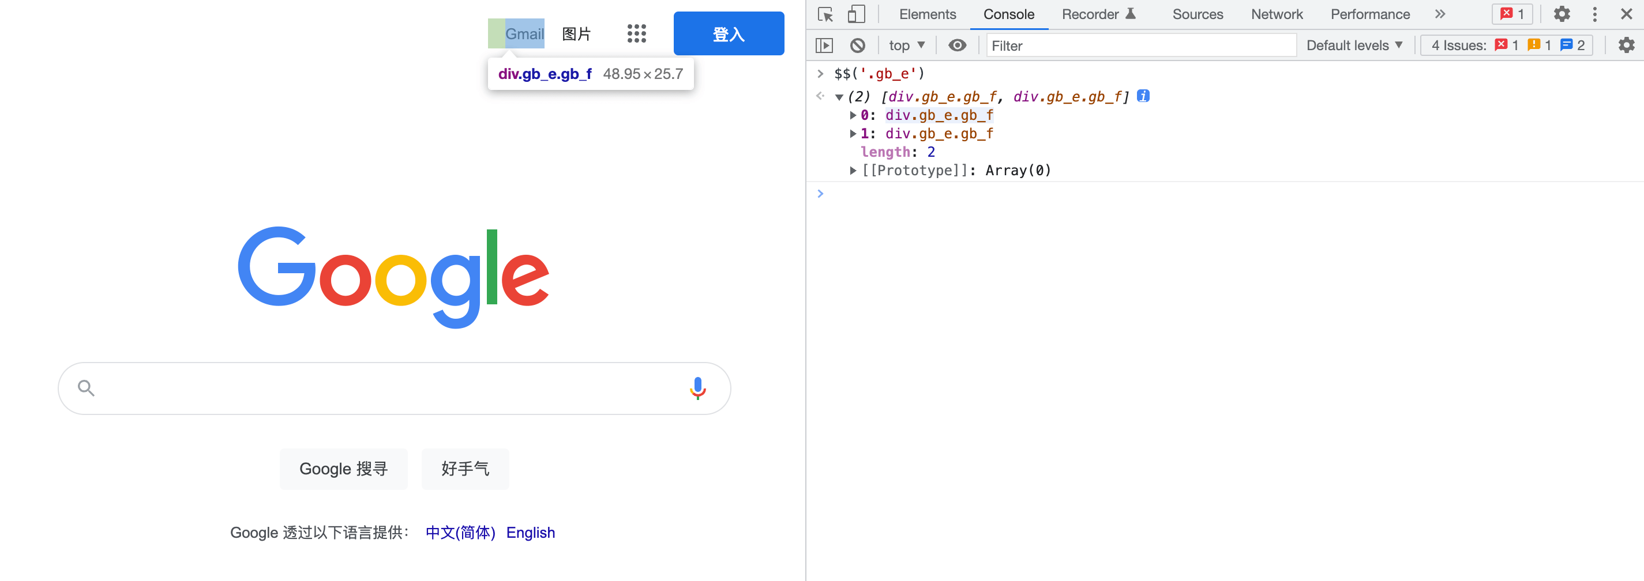Expand array item 0 div.gb_e.gb_f
Screen dimensions: 1644x581
pyautogui.click(x=853, y=115)
